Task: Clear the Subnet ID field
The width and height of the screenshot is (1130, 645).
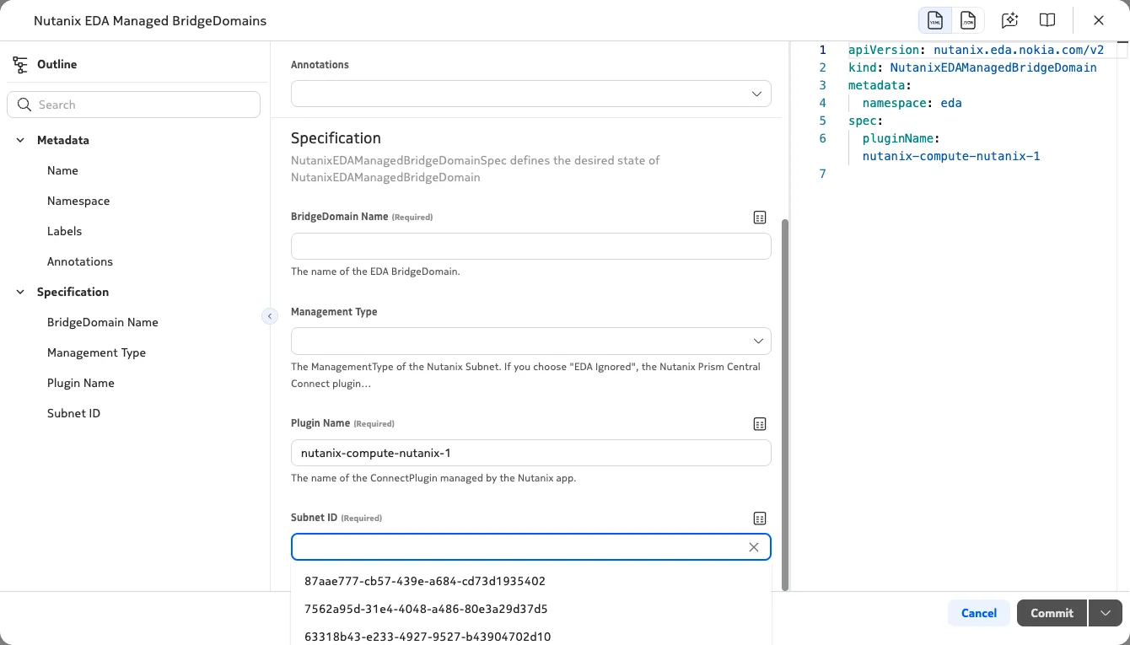Action: [754, 547]
